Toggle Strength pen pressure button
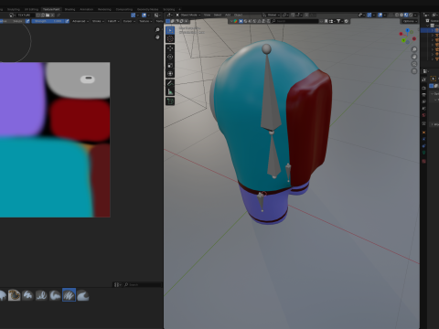439x329 pixels. [67, 21]
